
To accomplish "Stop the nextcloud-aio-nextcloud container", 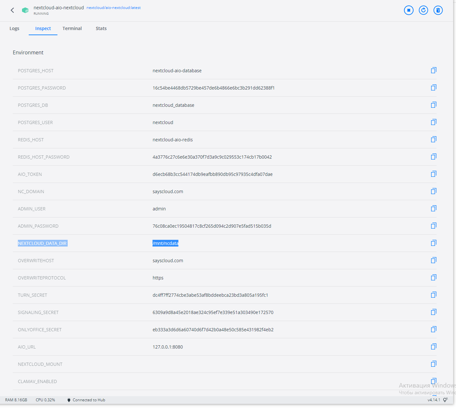I will pyautogui.click(x=409, y=10).
